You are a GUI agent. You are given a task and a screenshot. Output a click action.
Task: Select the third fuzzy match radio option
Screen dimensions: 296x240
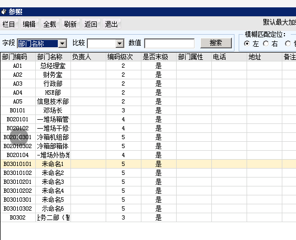tap(288, 44)
